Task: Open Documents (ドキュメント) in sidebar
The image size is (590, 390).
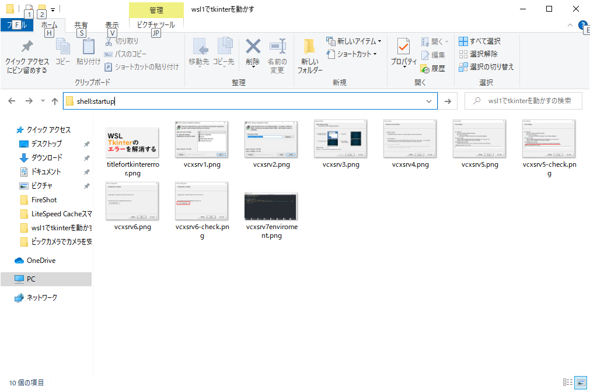Action: pos(46,172)
